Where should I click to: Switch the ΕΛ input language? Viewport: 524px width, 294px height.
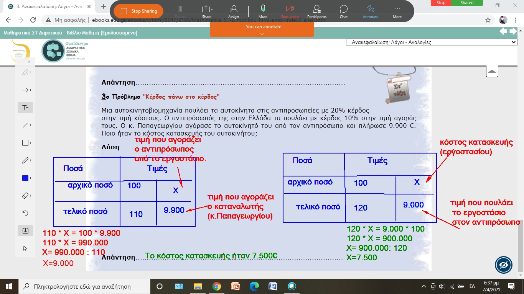point(472,286)
